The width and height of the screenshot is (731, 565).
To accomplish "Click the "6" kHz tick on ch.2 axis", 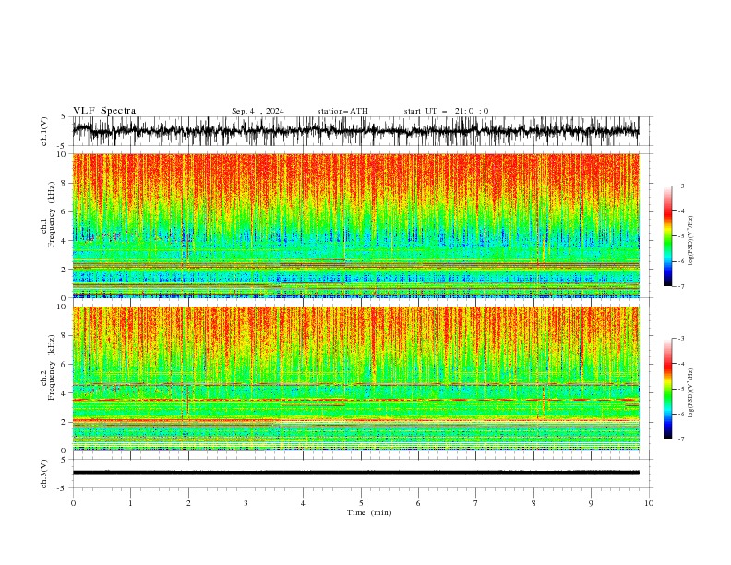I will pyautogui.click(x=65, y=365).
